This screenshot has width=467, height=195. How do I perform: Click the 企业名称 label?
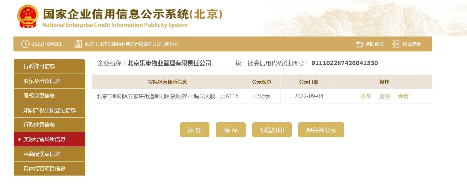pos(112,63)
